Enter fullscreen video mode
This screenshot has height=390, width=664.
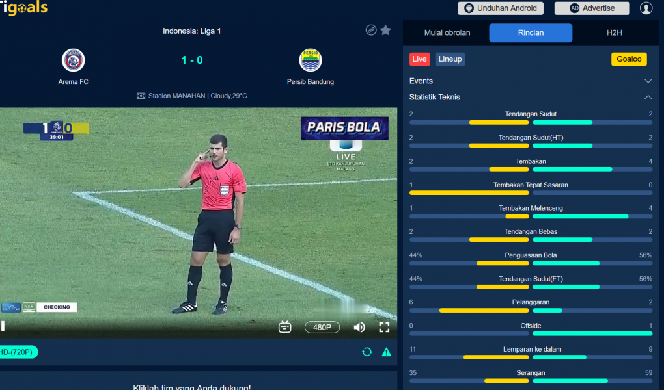click(x=384, y=327)
